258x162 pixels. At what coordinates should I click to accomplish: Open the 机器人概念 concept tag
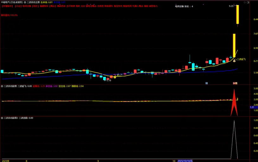click(137, 6)
